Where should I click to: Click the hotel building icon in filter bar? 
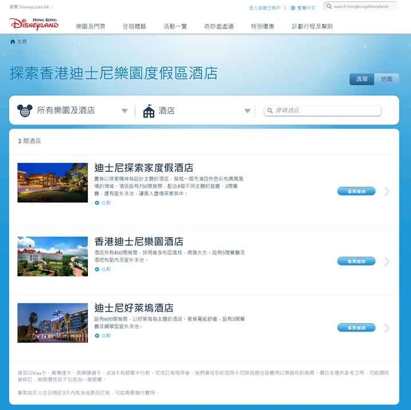(x=149, y=111)
